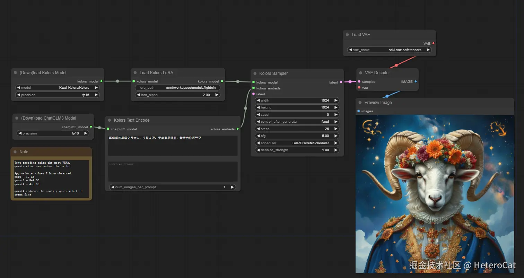
Task: Increase denoise_strength with right arrow
Action: (x=336, y=150)
